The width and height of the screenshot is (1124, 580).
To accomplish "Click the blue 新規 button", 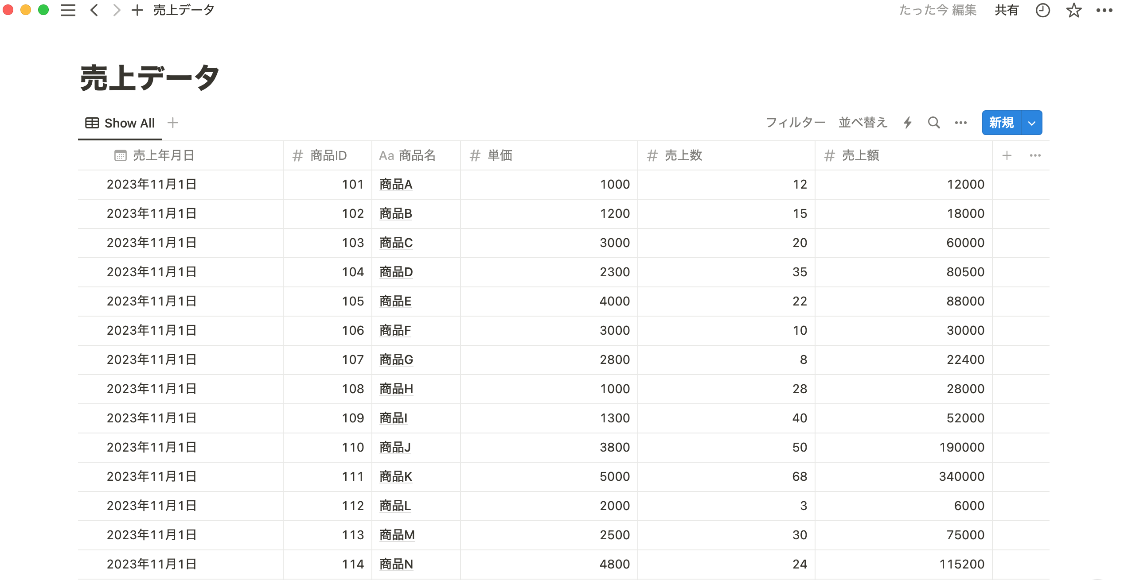I will [x=1002, y=123].
